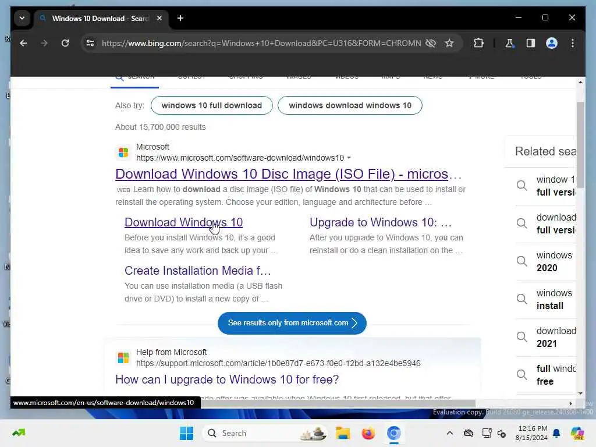The width and height of the screenshot is (596, 447).
Task: Click the green widgets icon on taskbar
Action: 19,432
